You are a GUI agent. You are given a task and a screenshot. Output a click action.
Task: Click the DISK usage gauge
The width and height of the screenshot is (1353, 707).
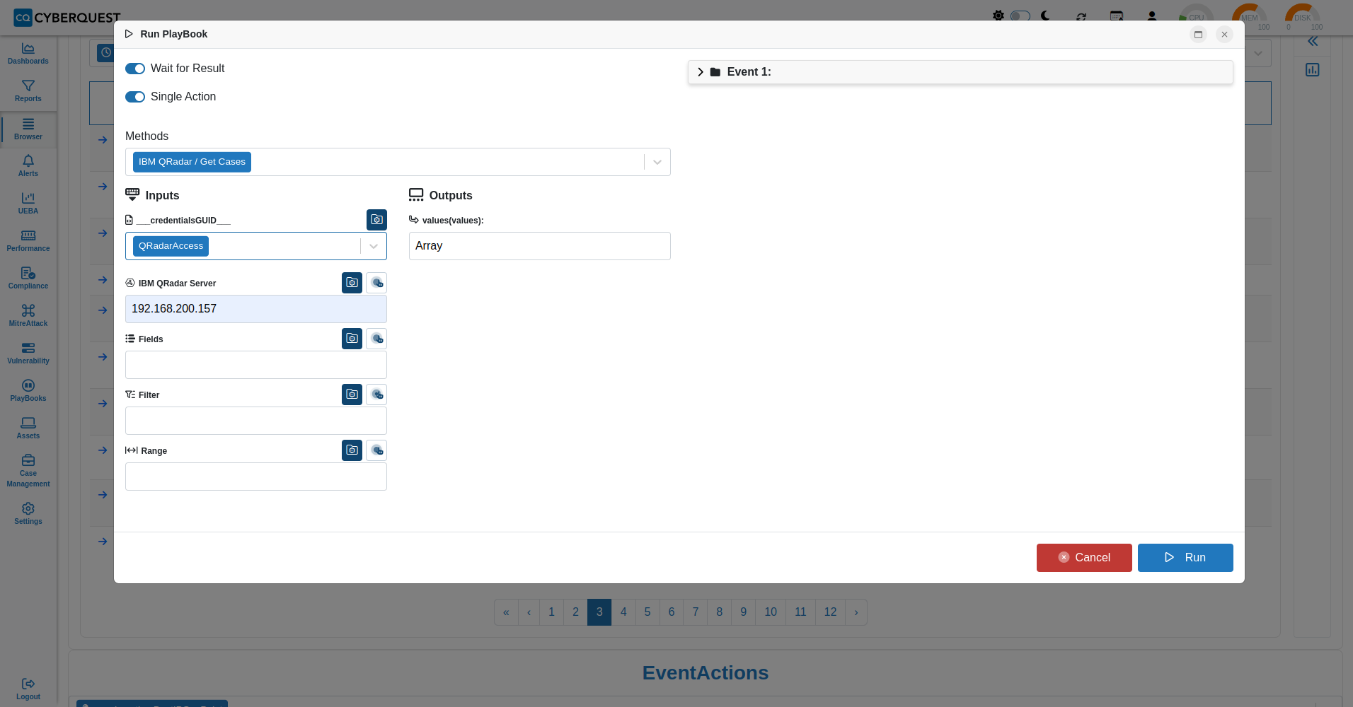coord(1303,17)
